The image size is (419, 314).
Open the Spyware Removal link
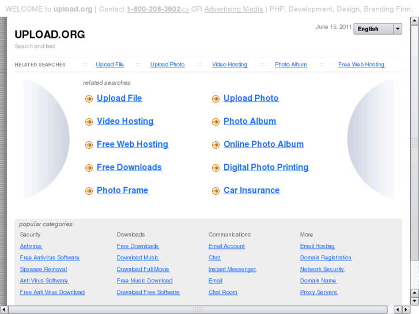43,269
